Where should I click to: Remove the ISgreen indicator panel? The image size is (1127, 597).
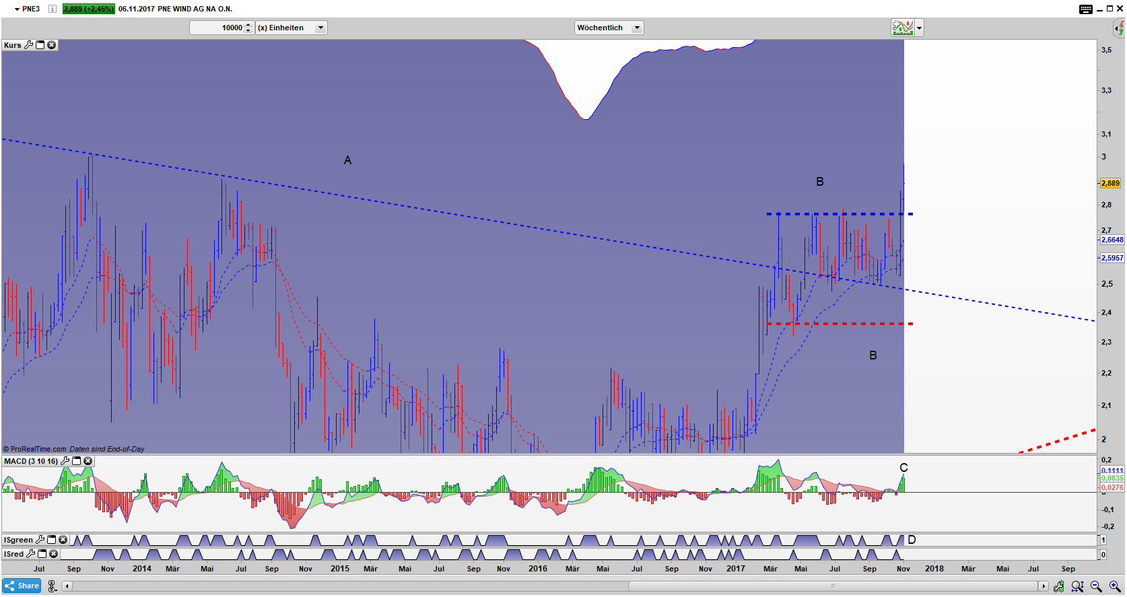point(63,540)
